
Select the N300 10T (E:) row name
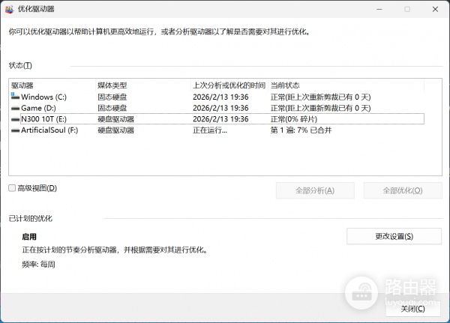tap(43, 119)
